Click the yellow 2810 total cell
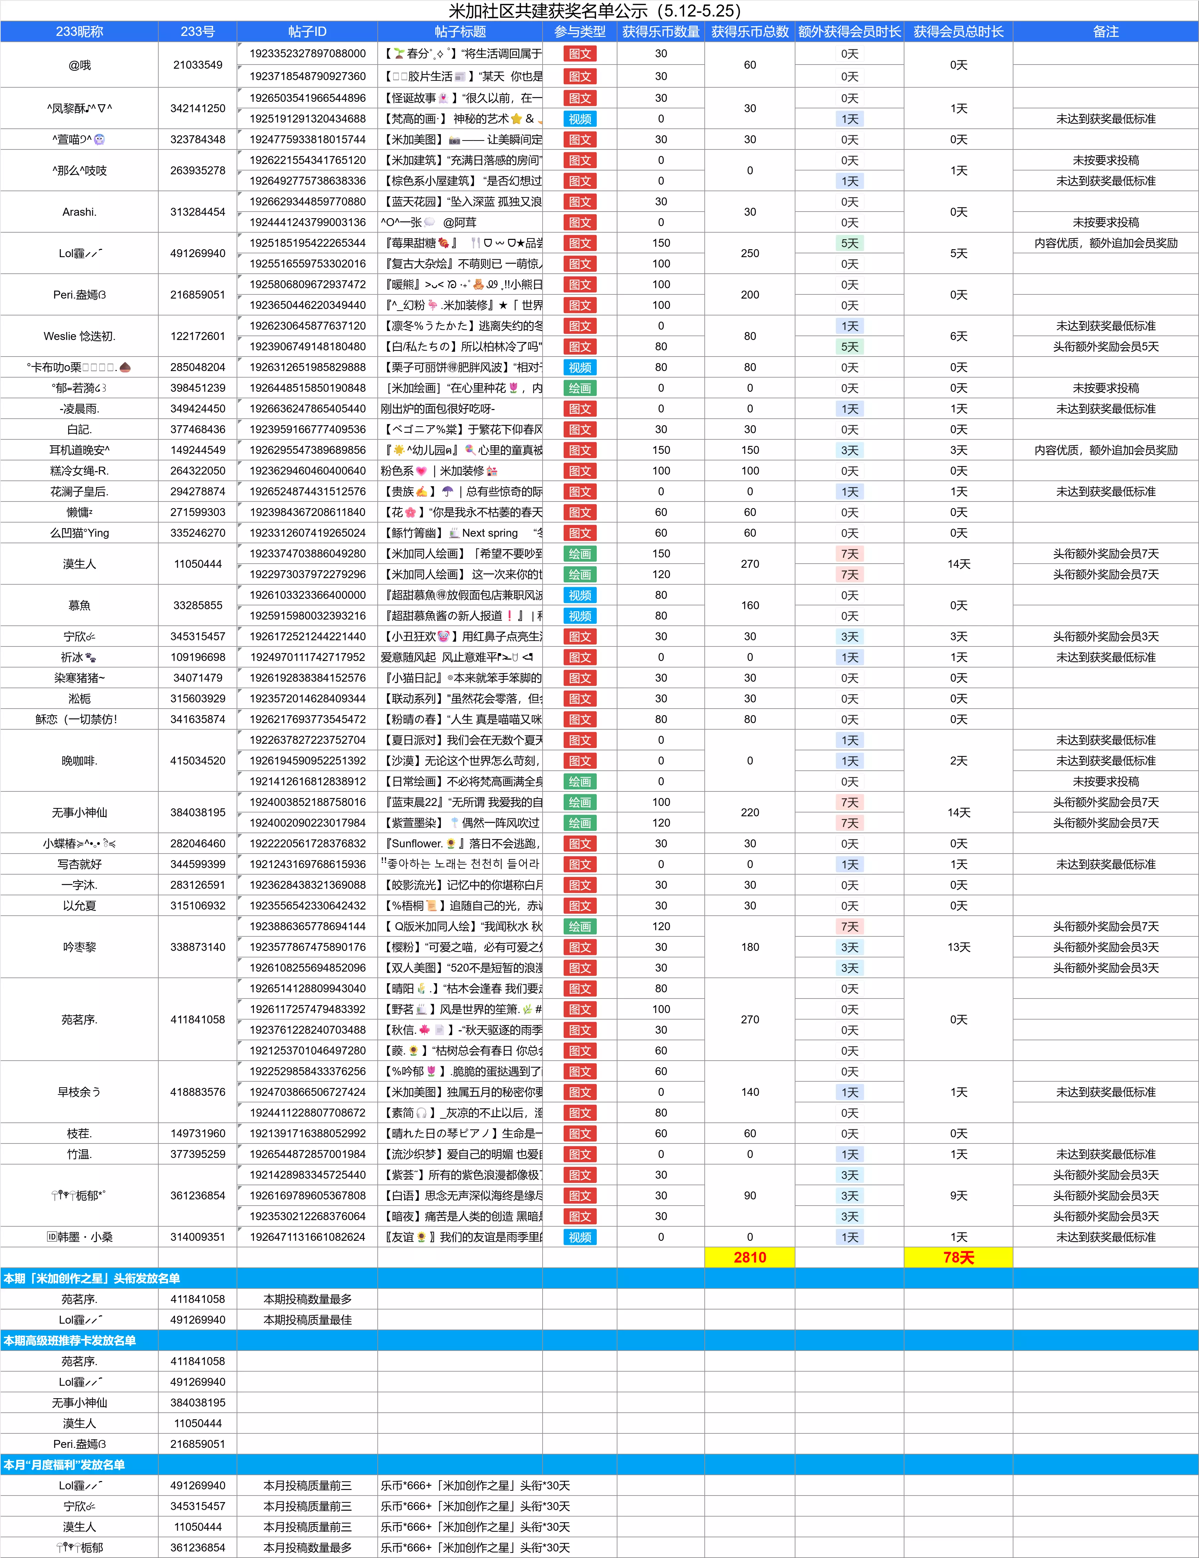This screenshot has width=1199, height=1558. click(x=749, y=1257)
